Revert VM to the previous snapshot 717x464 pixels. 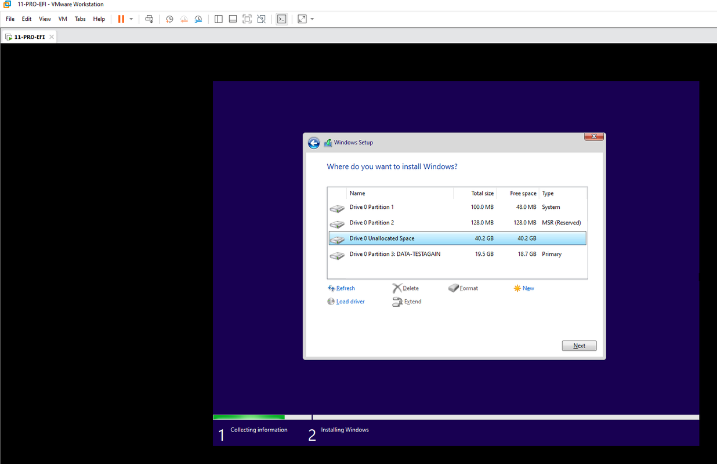pyautogui.click(x=184, y=19)
